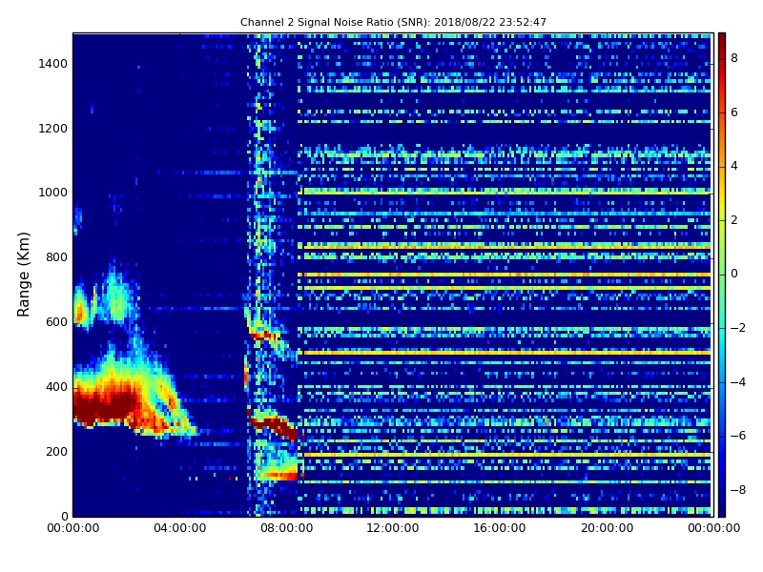Click the colorbar tick label −6

click(738, 436)
